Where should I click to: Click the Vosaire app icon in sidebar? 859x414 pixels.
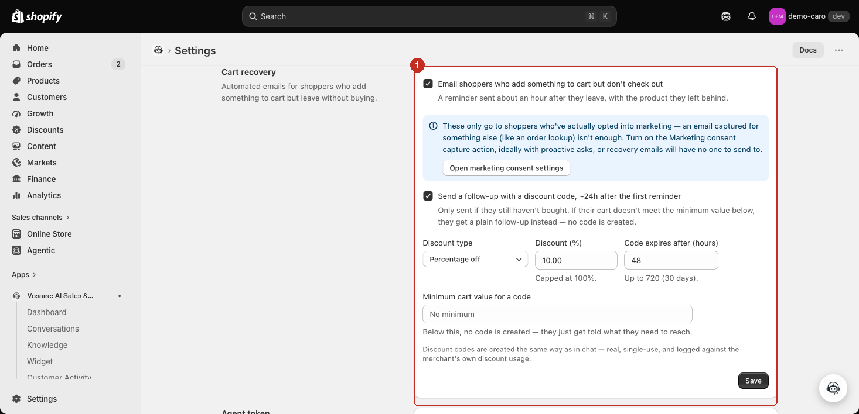(16, 296)
